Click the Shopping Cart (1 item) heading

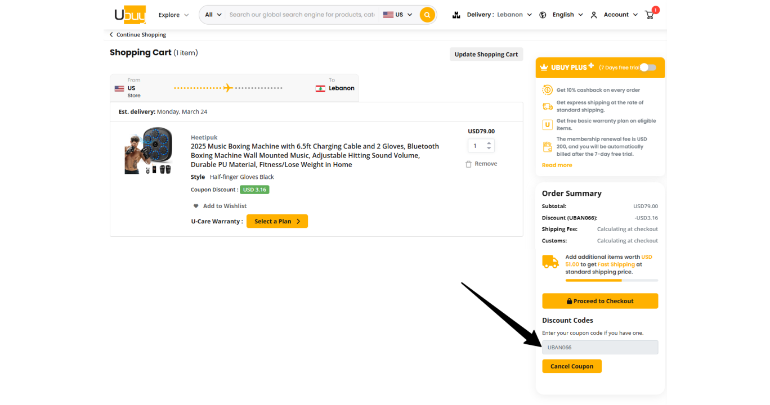tap(154, 53)
